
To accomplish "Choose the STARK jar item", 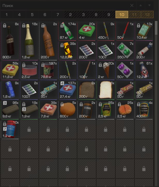I will pos(87,110).
